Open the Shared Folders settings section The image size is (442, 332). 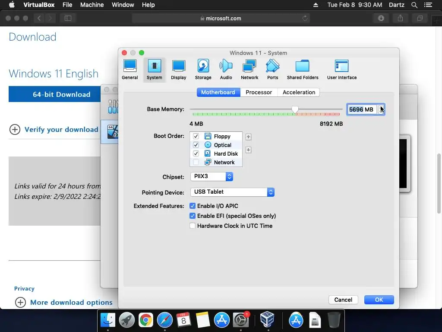pyautogui.click(x=303, y=70)
